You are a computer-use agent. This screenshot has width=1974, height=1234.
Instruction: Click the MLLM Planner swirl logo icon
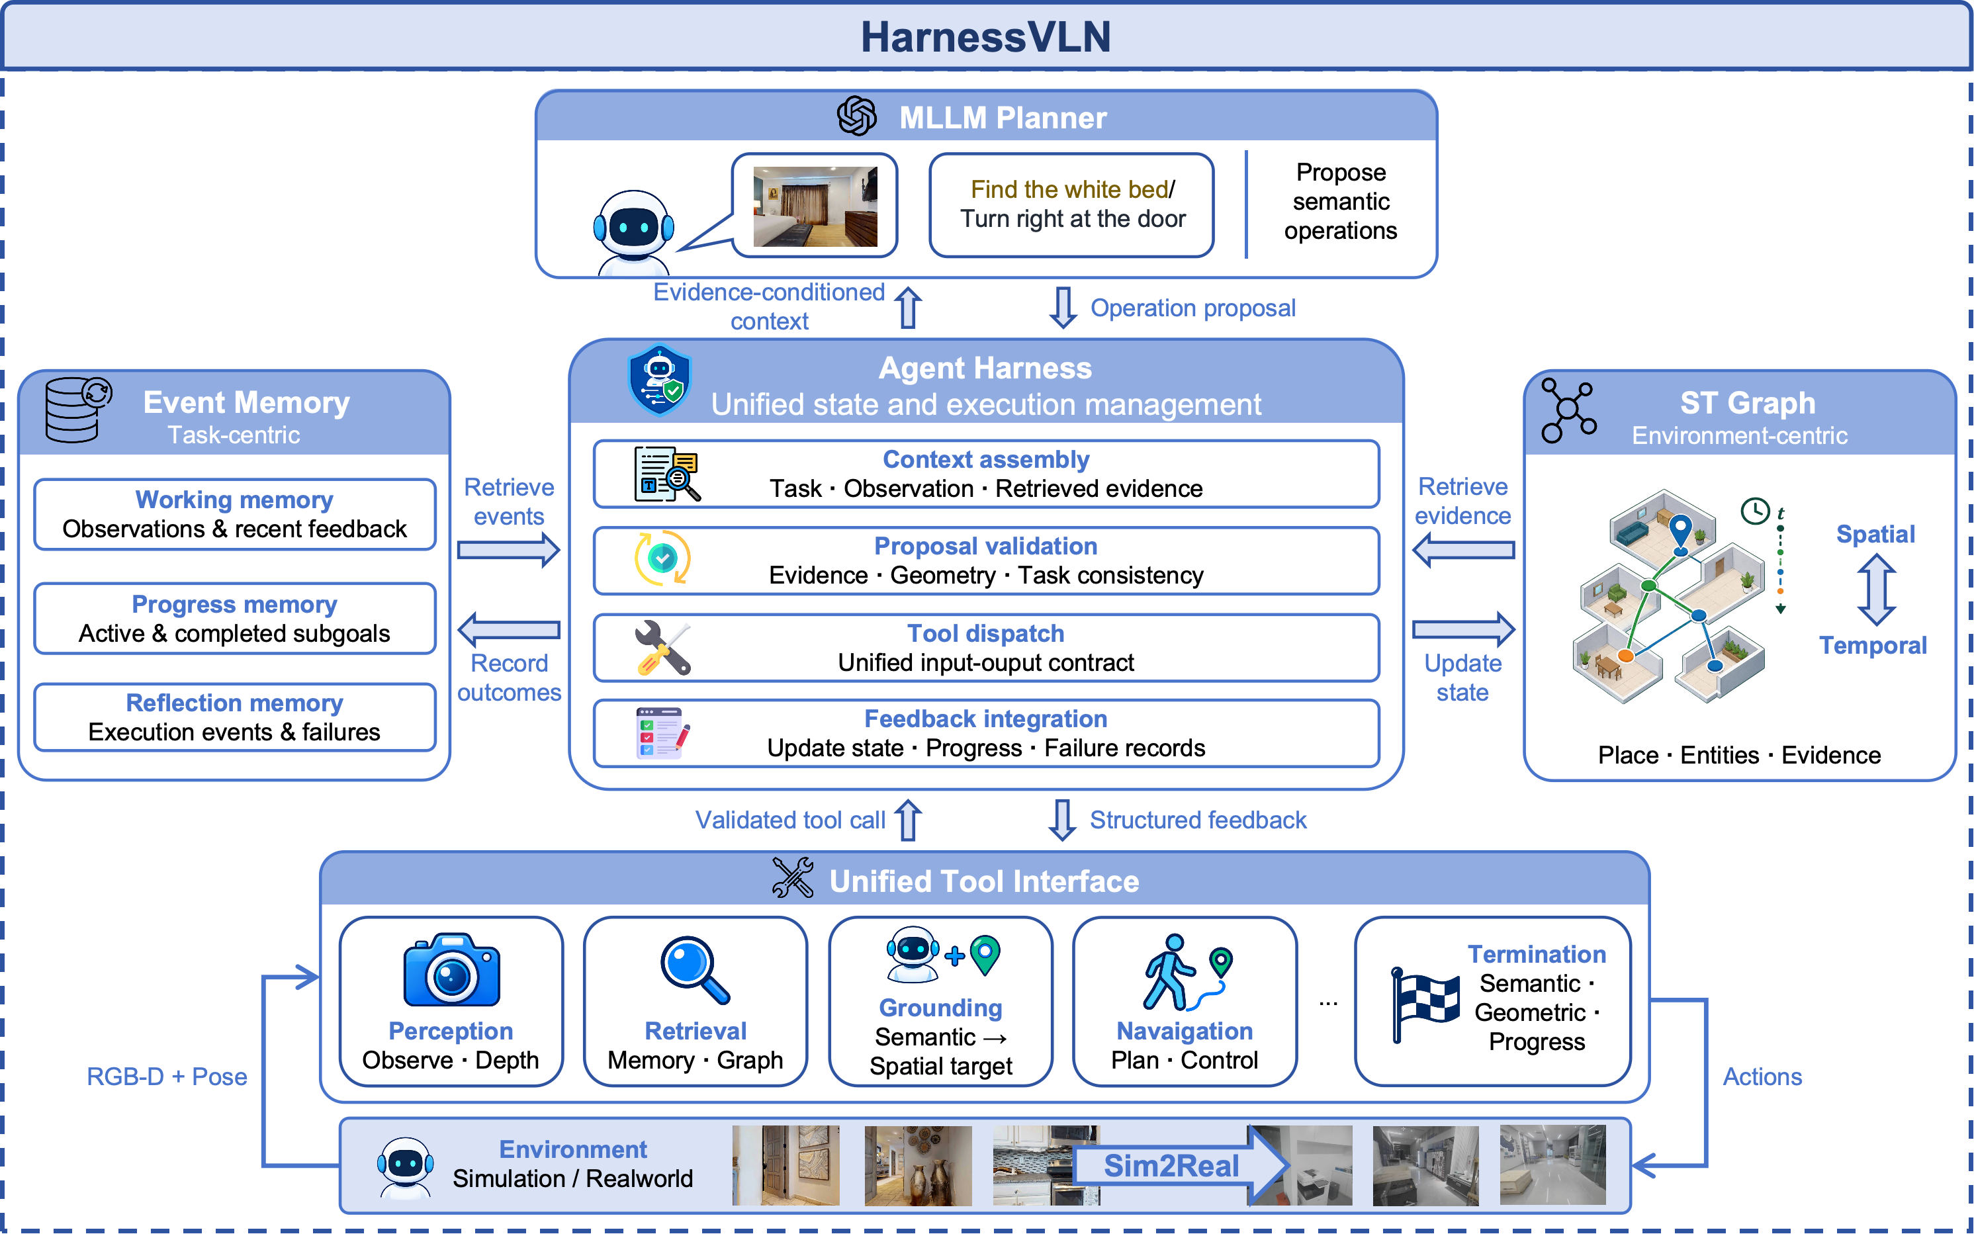[x=857, y=116]
